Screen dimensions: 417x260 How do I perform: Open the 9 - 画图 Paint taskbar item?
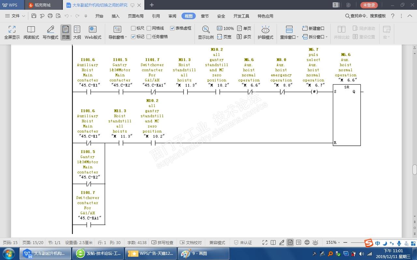click(204, 253)
